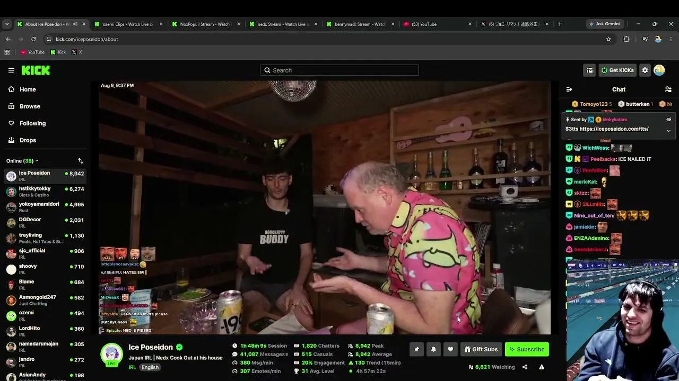
Task: Switch to the bennymack Stream tab
Action: (360, 24)
